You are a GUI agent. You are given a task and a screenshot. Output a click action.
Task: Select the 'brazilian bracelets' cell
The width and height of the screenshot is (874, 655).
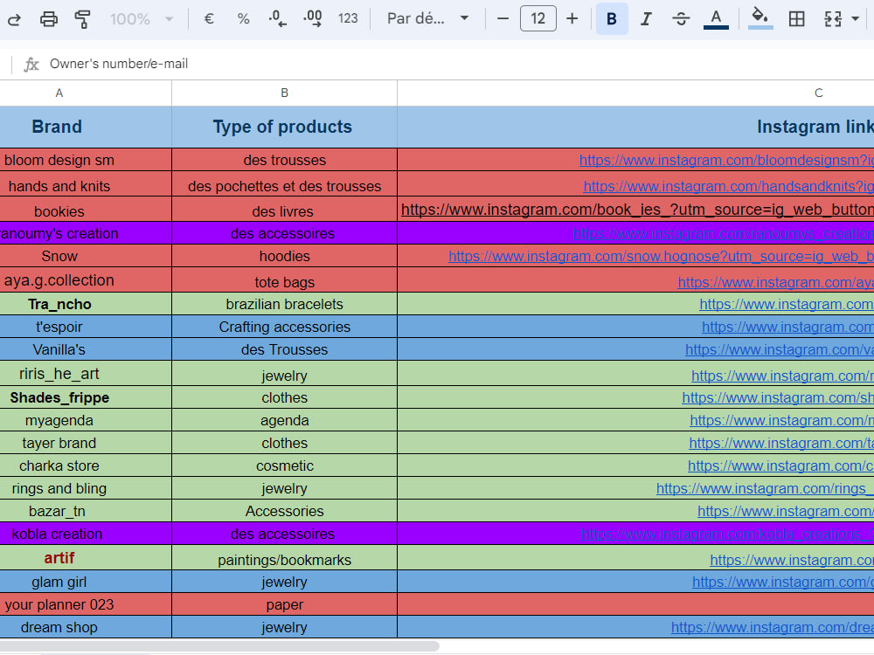click(x=284, y=304)
